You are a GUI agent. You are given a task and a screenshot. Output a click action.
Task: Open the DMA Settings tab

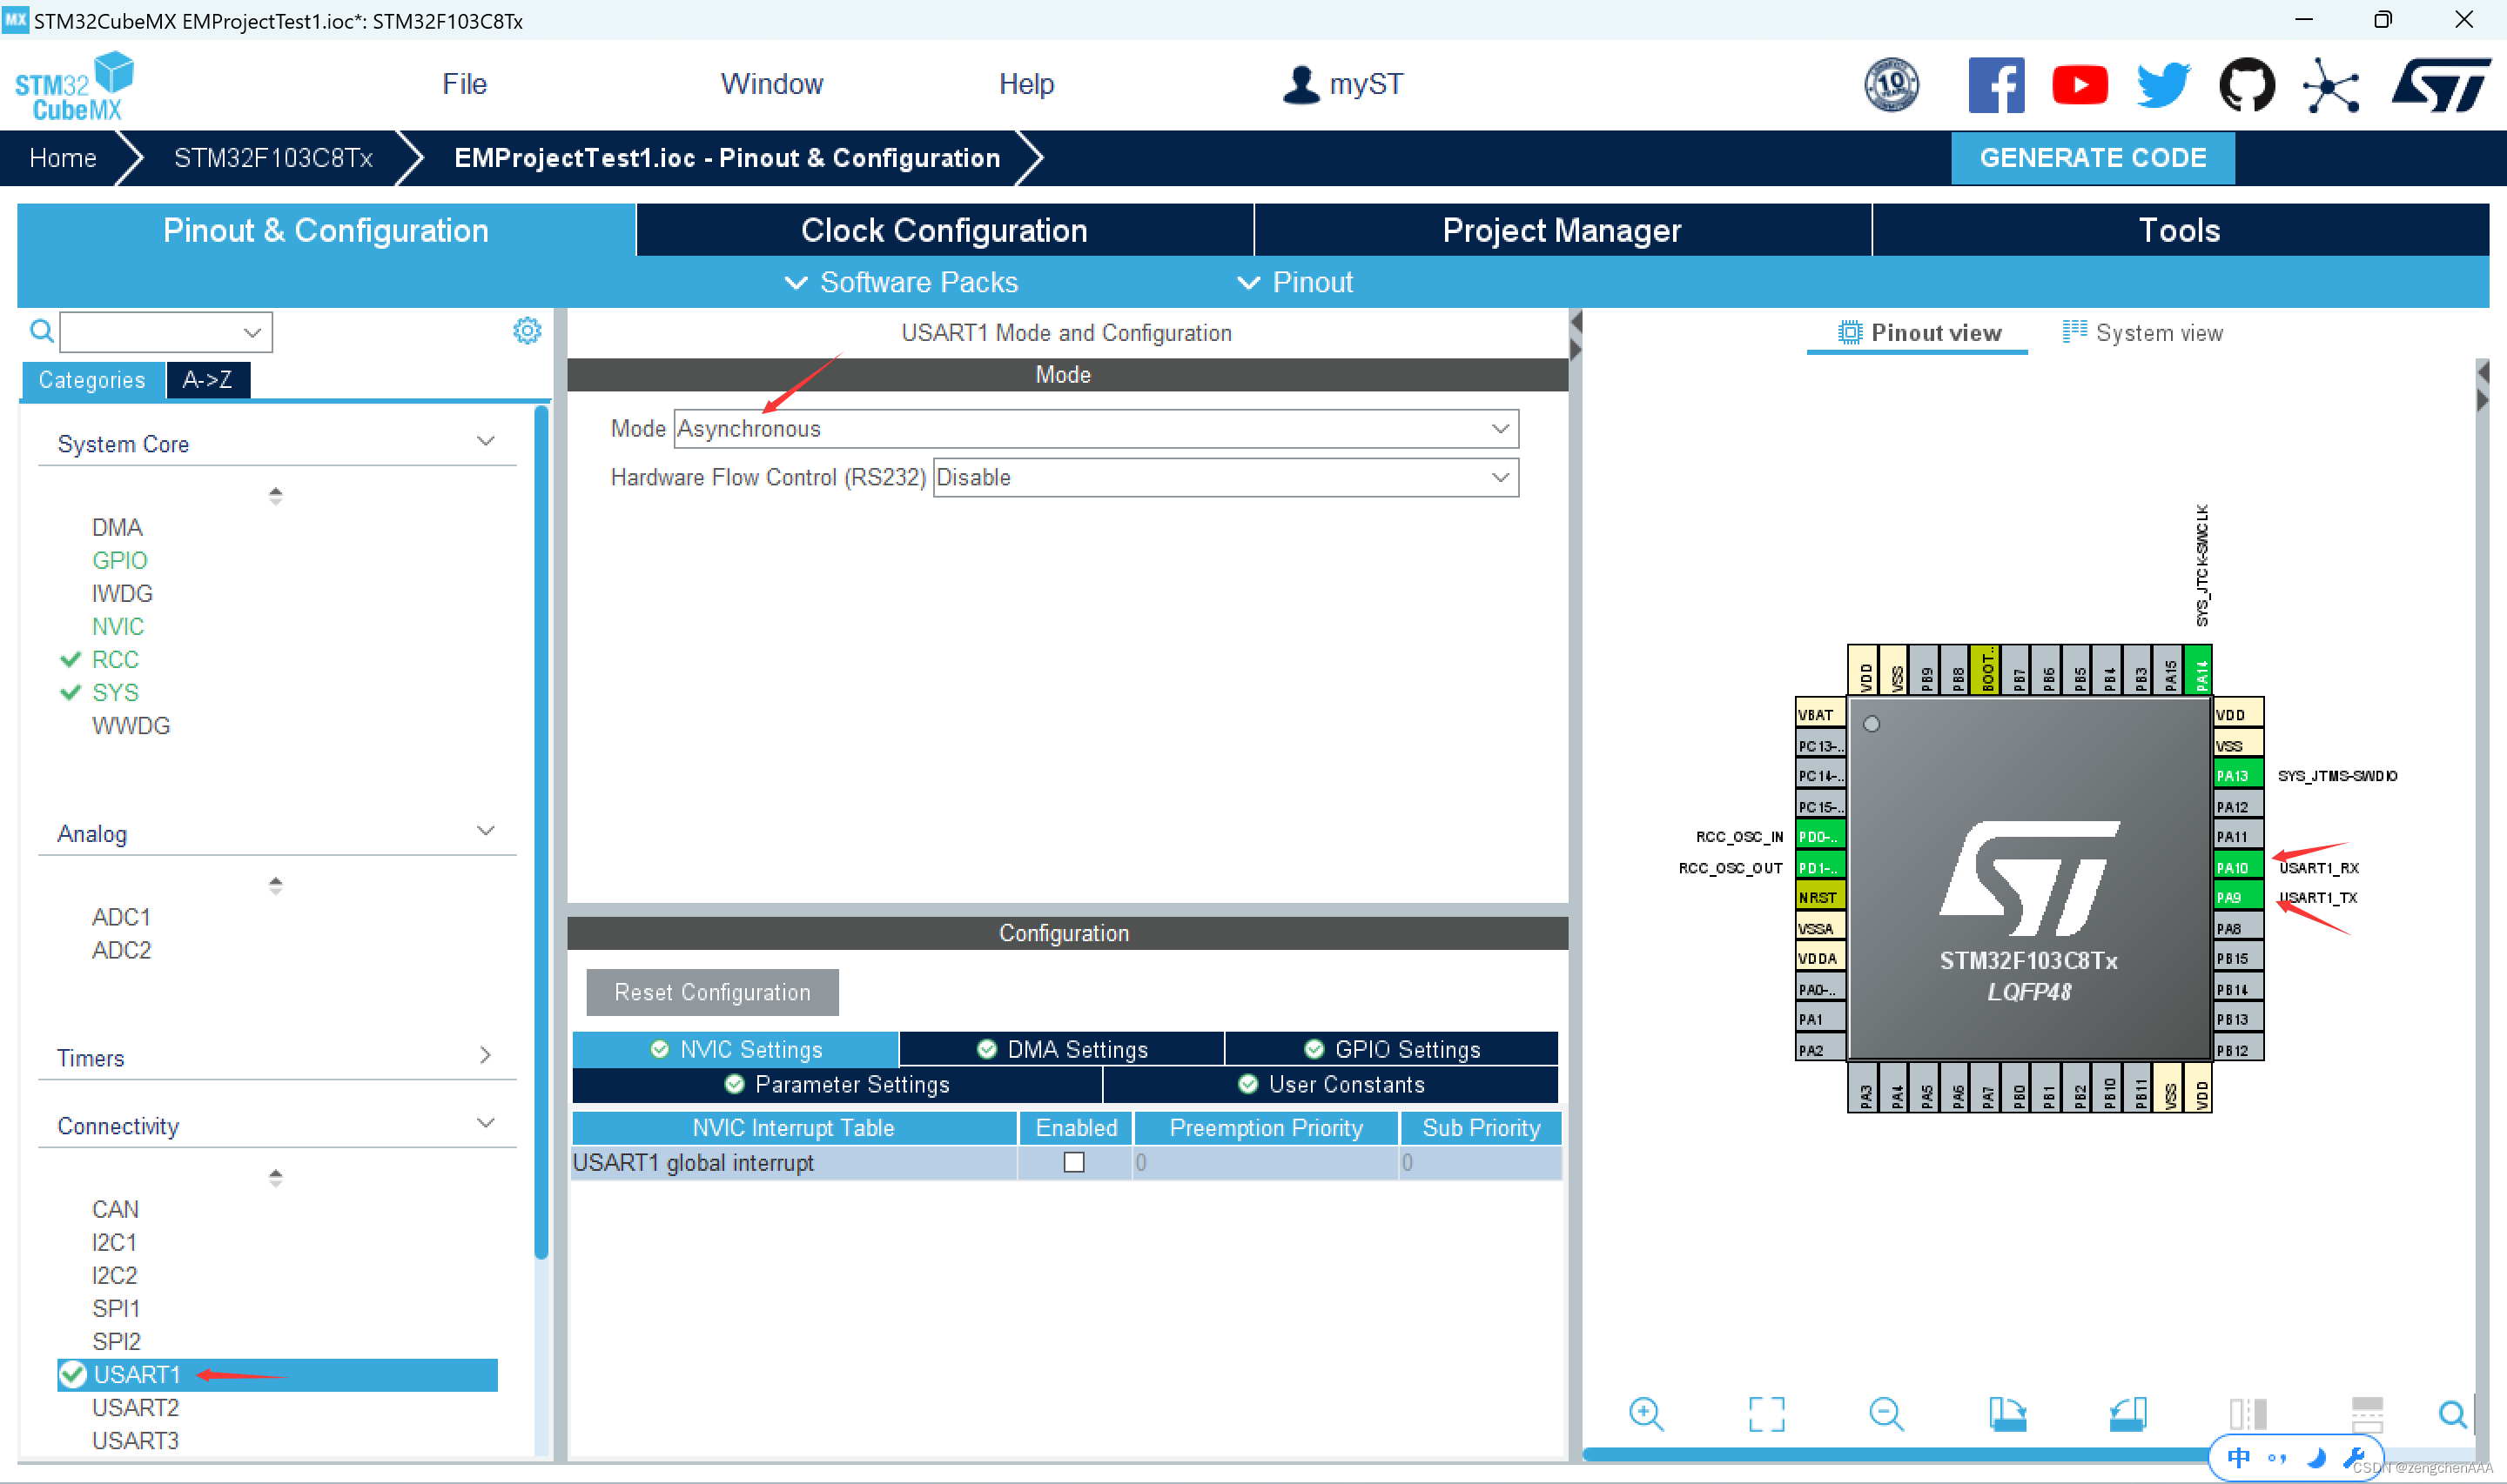pyautogui.click(x=1061, y=1049)
